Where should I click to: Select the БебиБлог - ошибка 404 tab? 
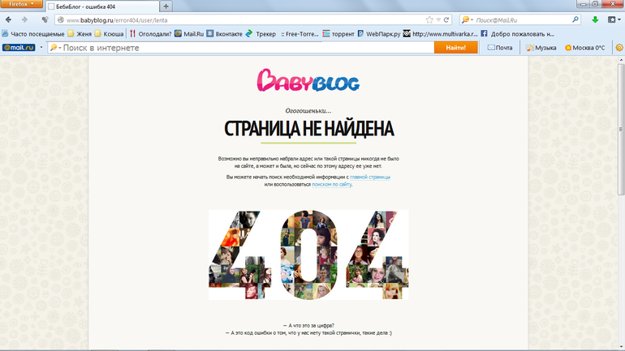click(x=102, y=6)
